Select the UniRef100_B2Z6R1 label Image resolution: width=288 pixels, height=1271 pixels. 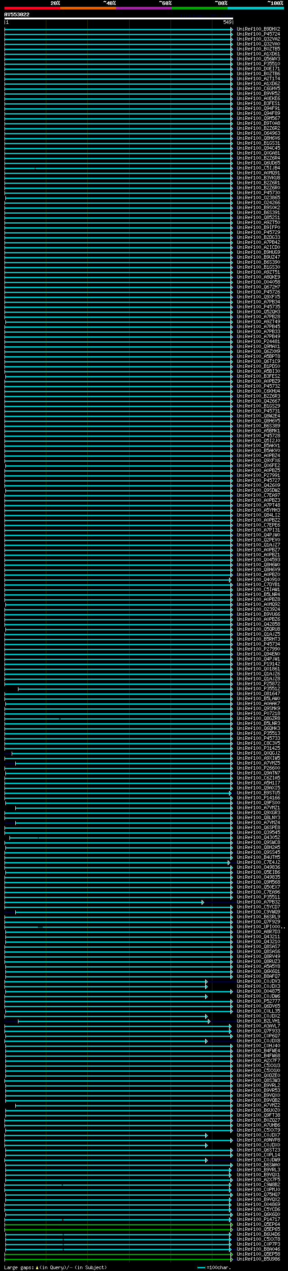[258, 183]
